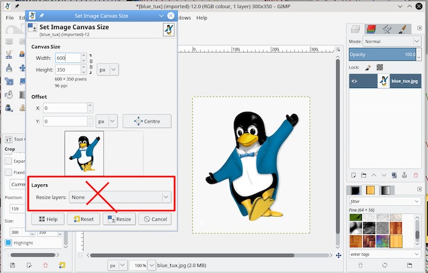Create a new layer
Screen dimensions: 428x273
(353, 175)
